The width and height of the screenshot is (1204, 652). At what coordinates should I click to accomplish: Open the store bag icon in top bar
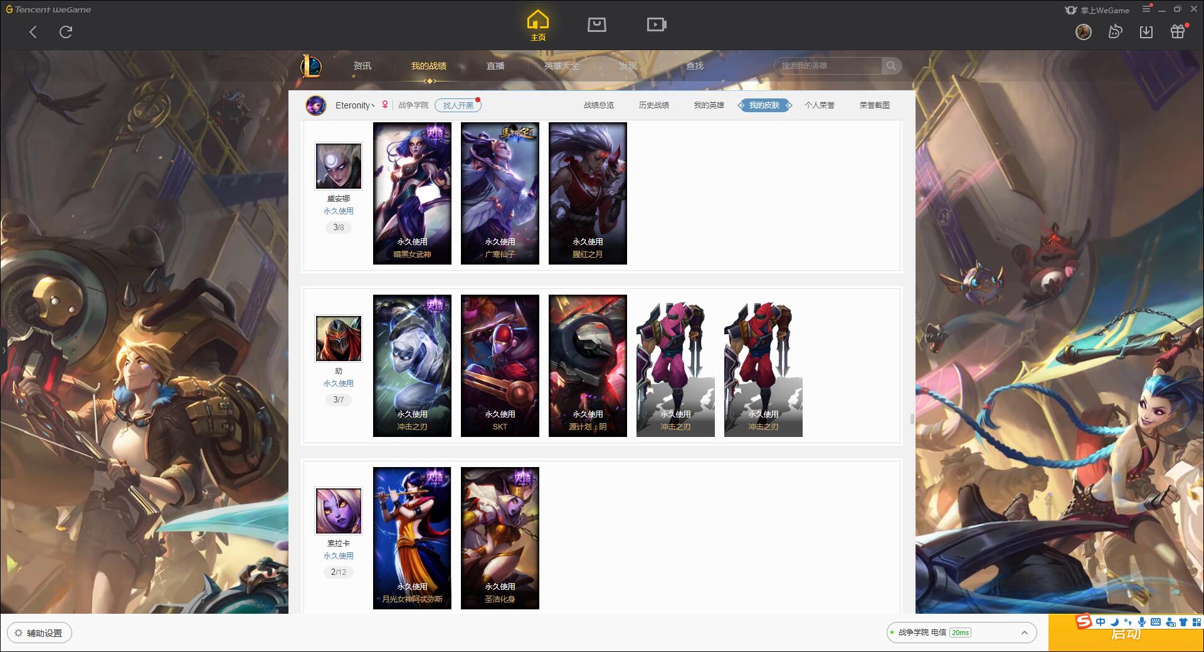596,24
